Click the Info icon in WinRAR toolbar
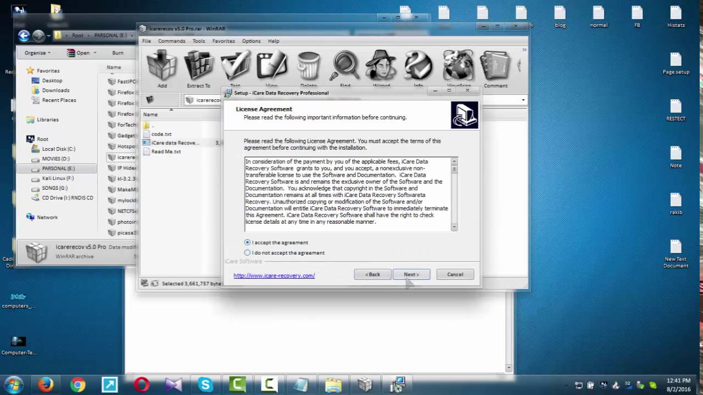703x395 pixels. [419, 69]
